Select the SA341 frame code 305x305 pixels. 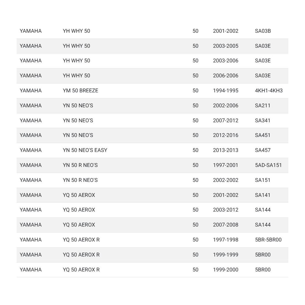pos(263,121)
